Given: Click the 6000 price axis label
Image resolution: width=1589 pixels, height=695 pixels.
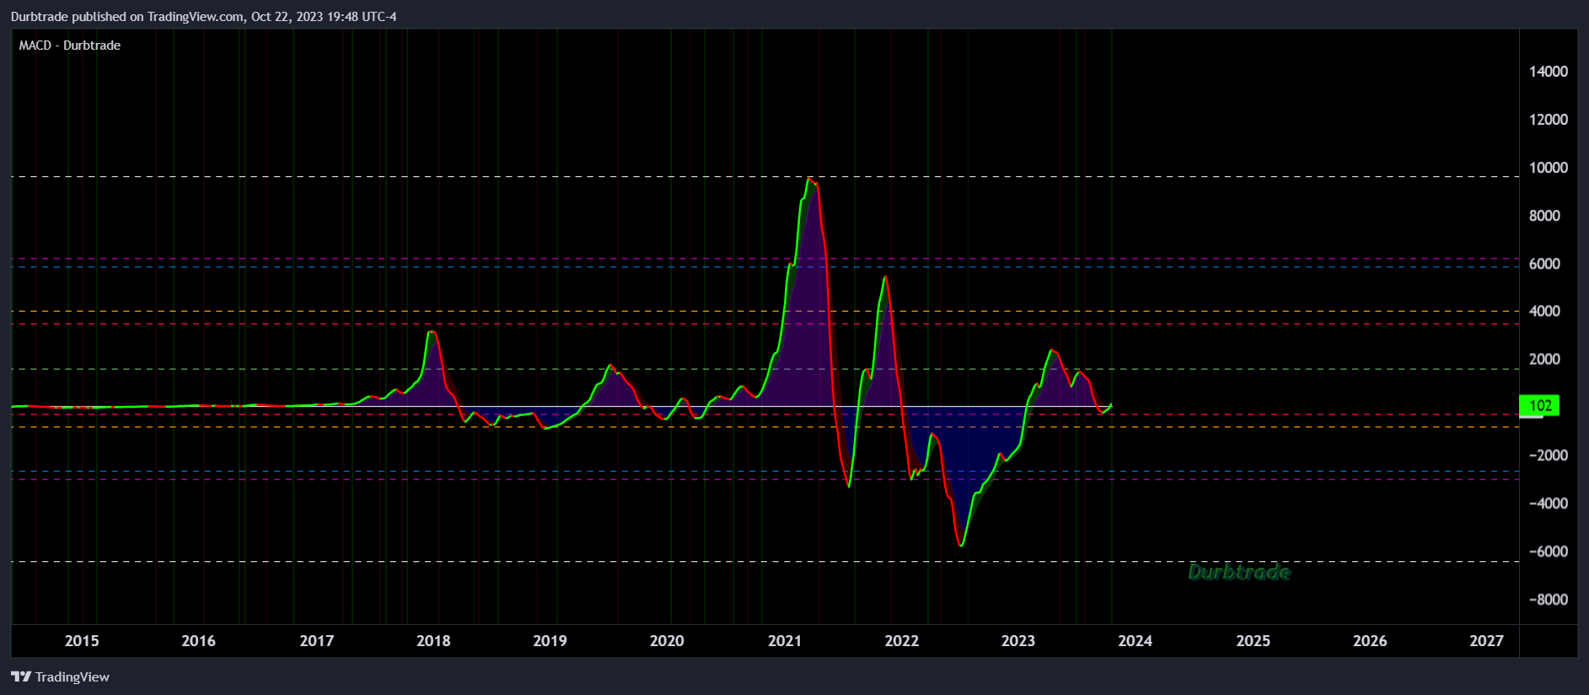Looking at the screenshot, I should coord(1544,264).
